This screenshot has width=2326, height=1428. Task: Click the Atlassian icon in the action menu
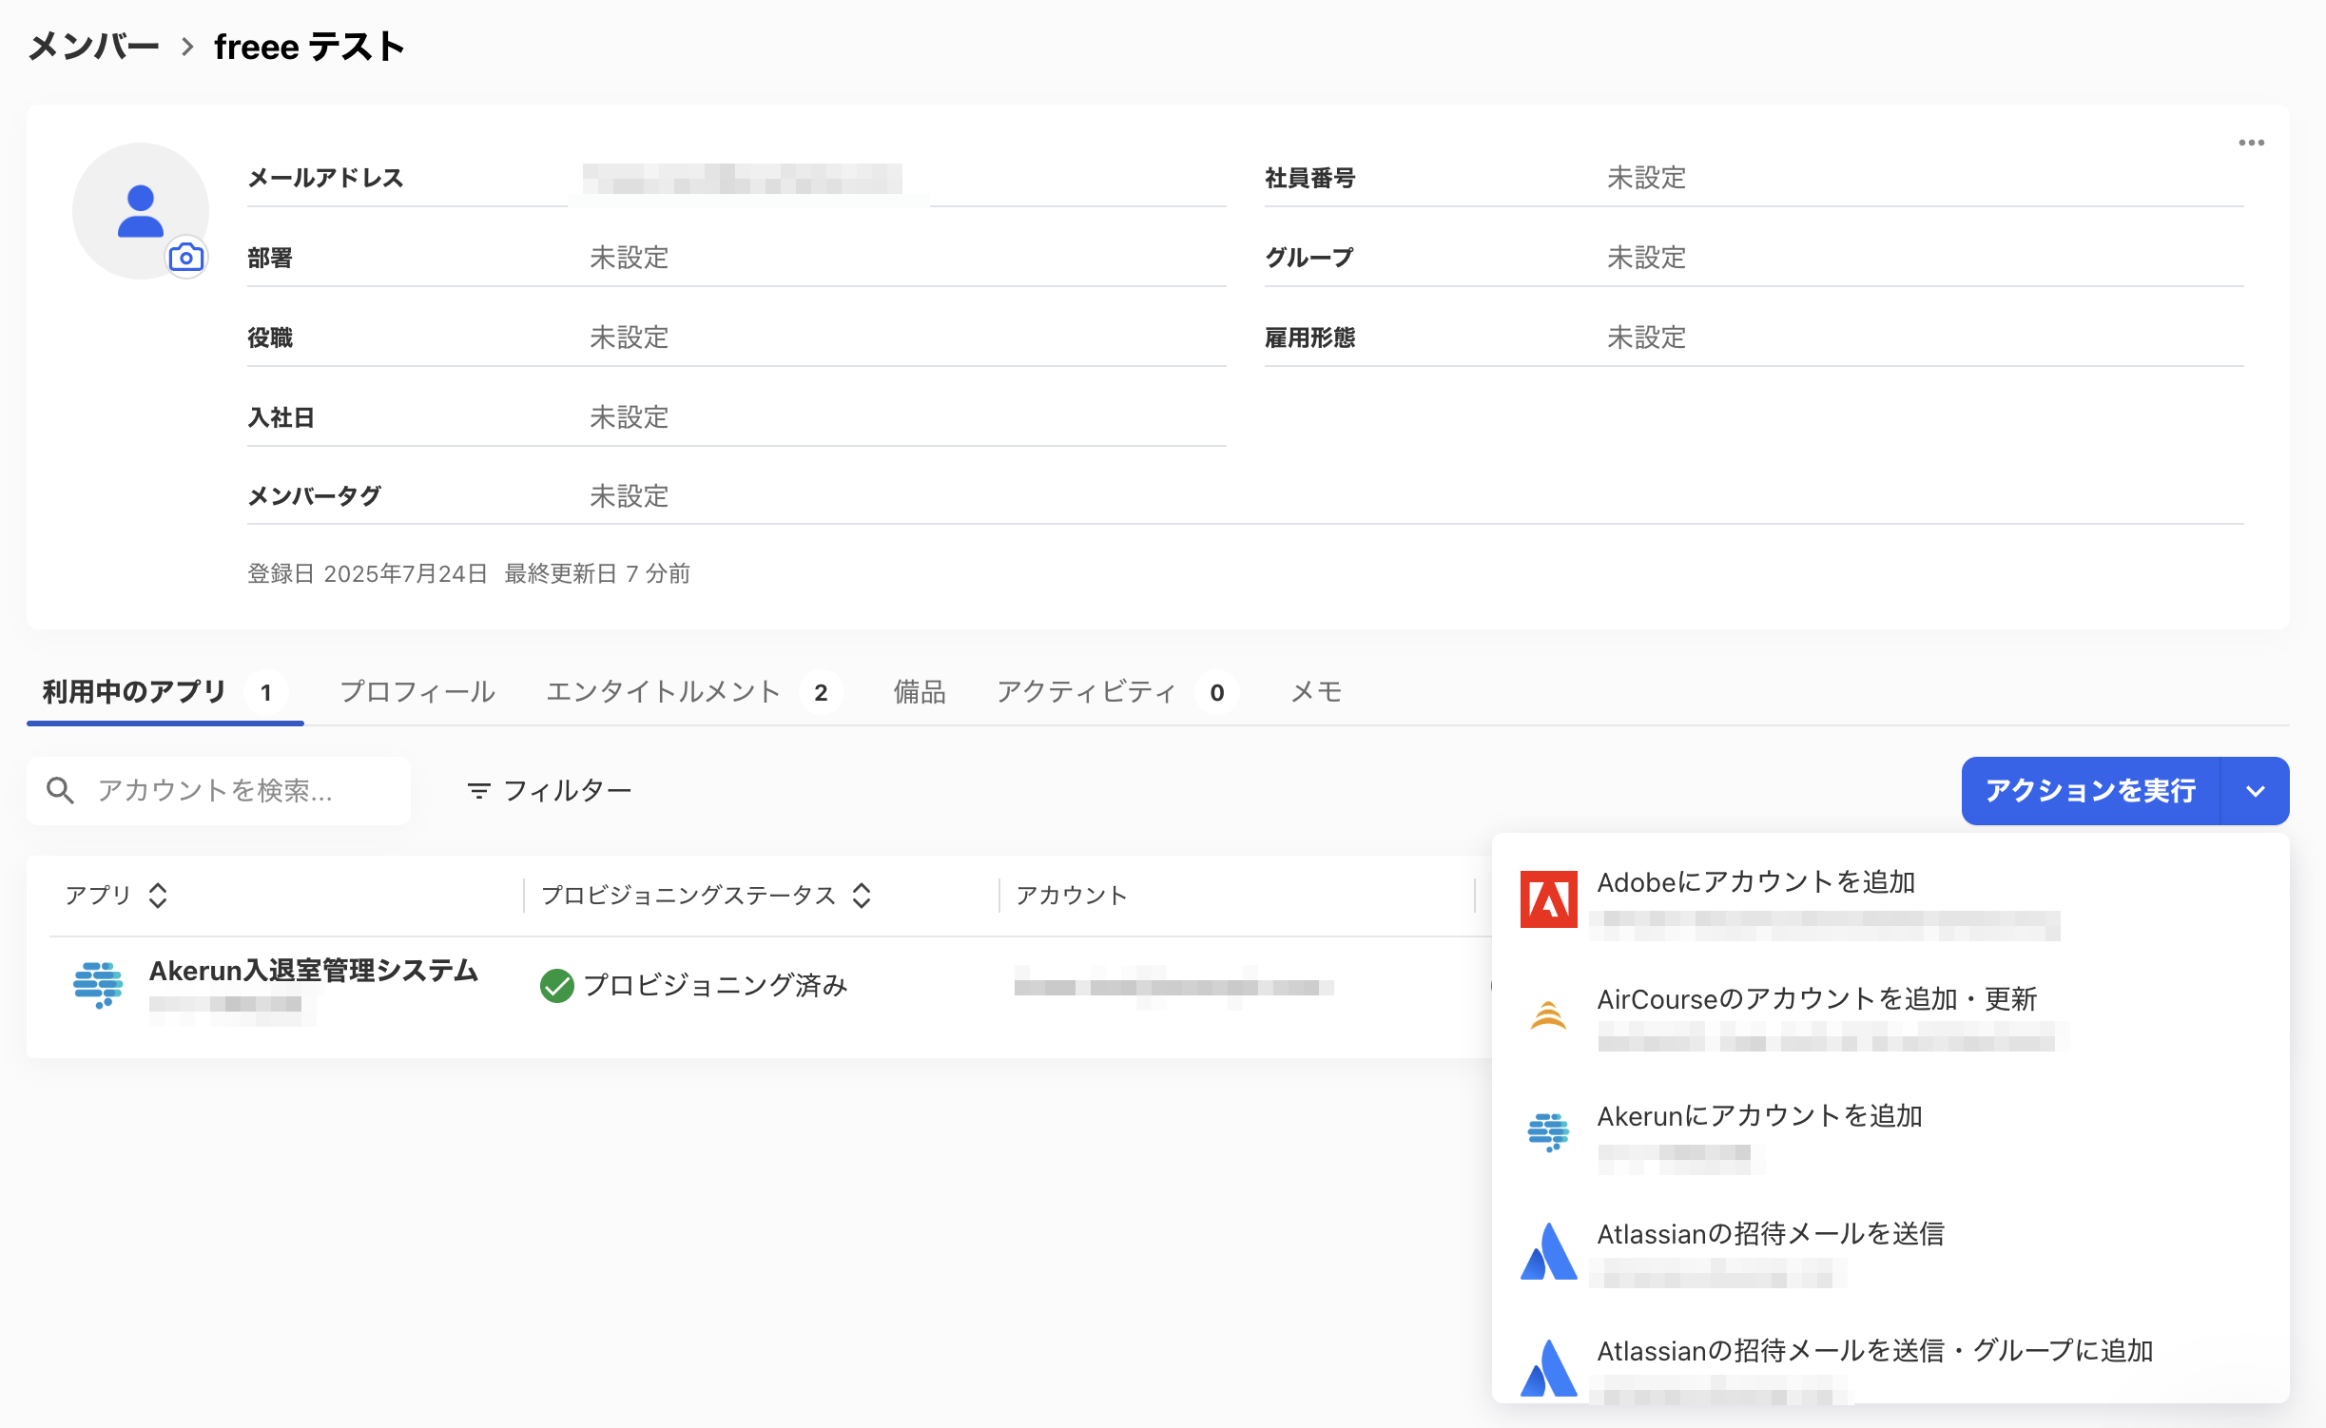pos(1550,1249)
